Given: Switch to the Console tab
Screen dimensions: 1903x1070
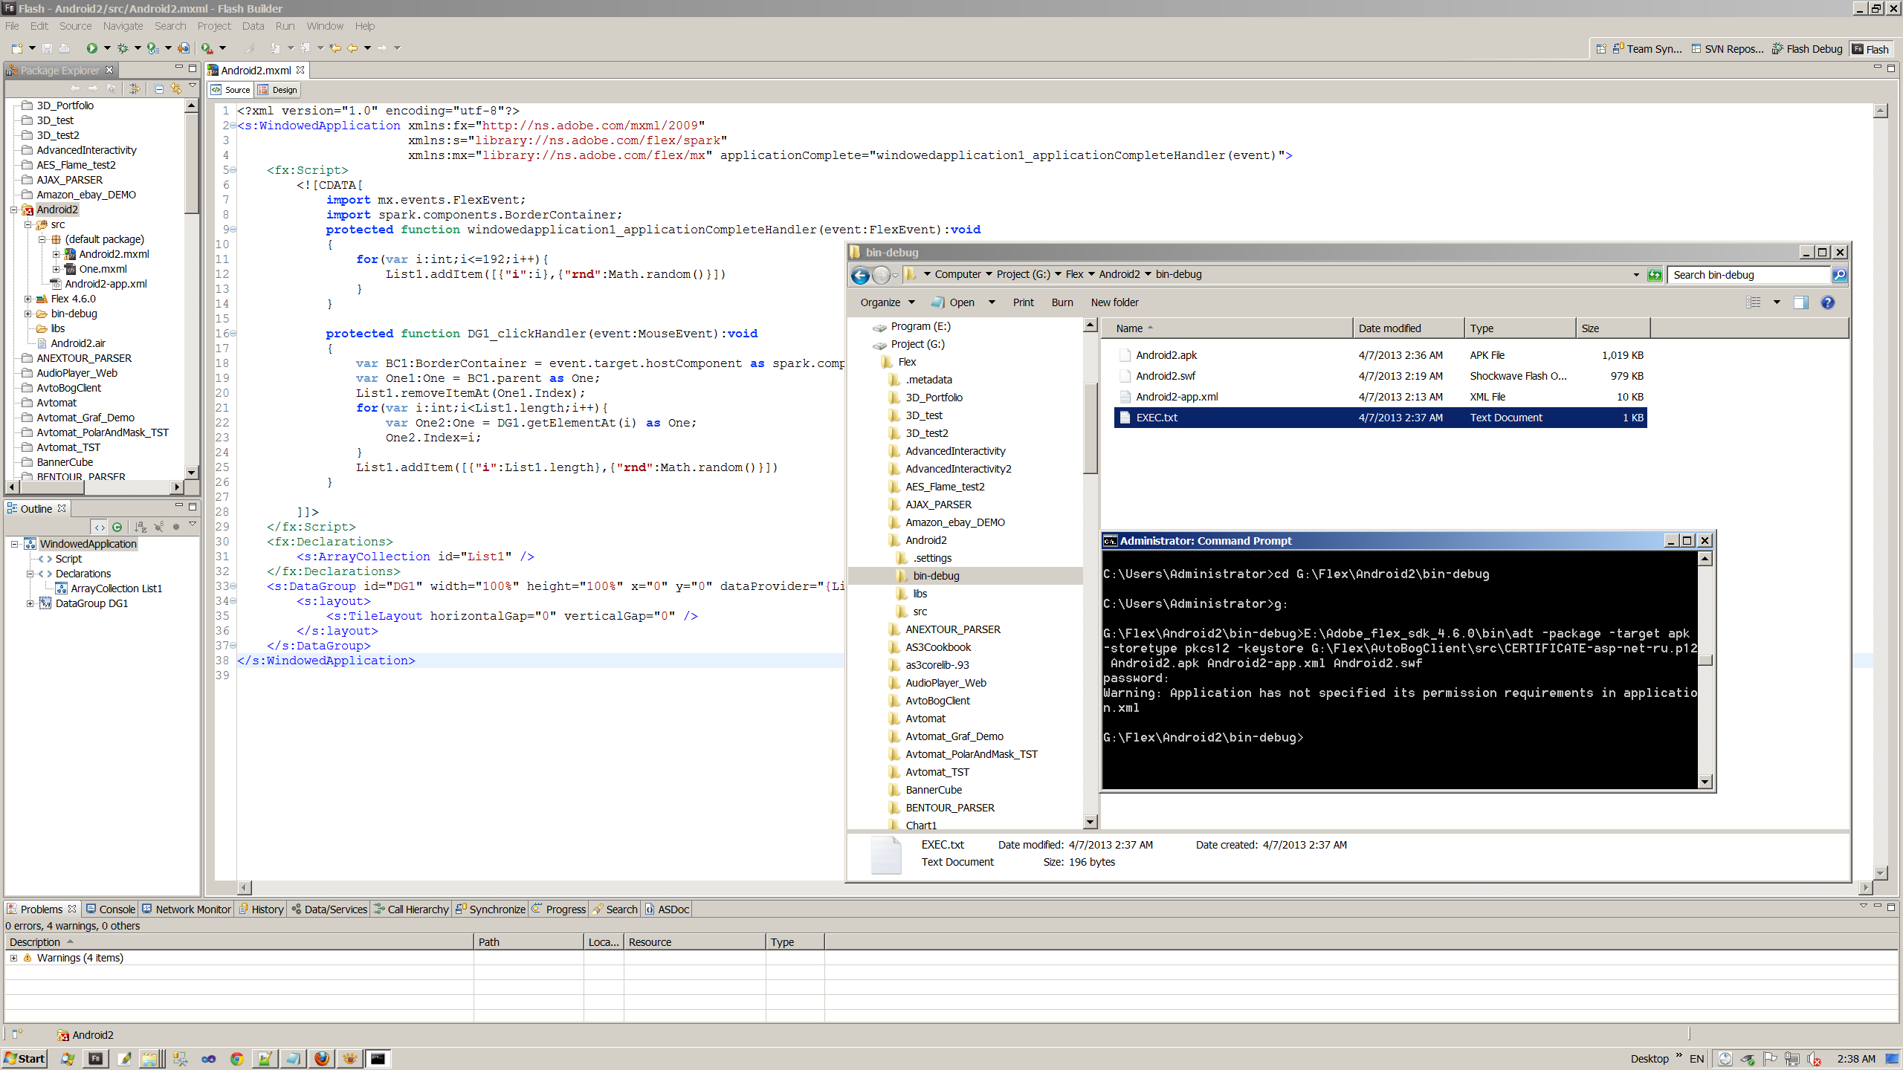Looking at the screenshot, I should pyautogui.click(x=111, y=909).
